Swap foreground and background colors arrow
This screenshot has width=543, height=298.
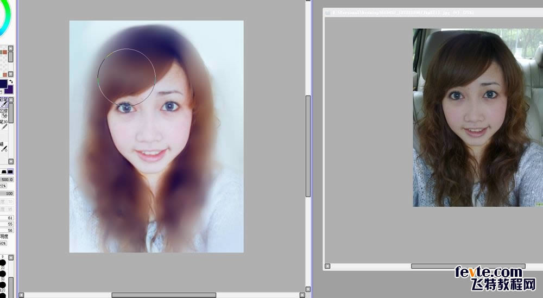pyautogui.click(x=10, y=81)
